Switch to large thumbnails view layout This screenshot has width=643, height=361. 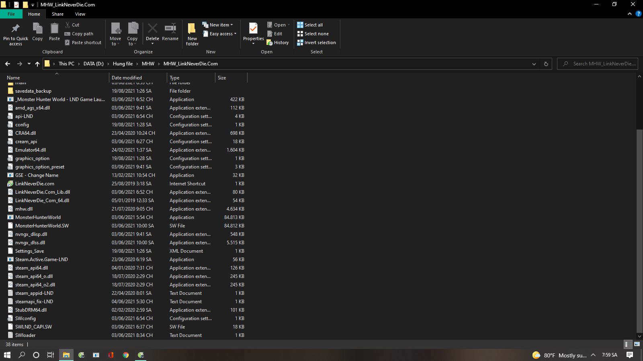637,344
